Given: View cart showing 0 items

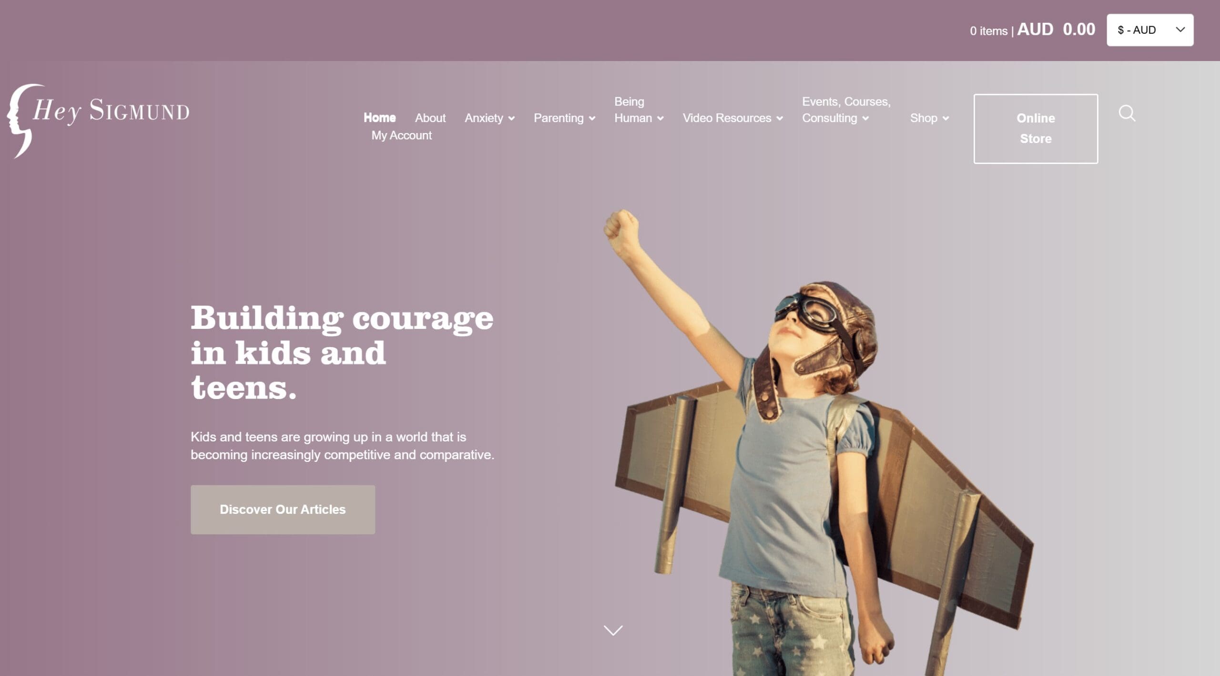Looking at the screenshot, I should click(x=989, y=31).
